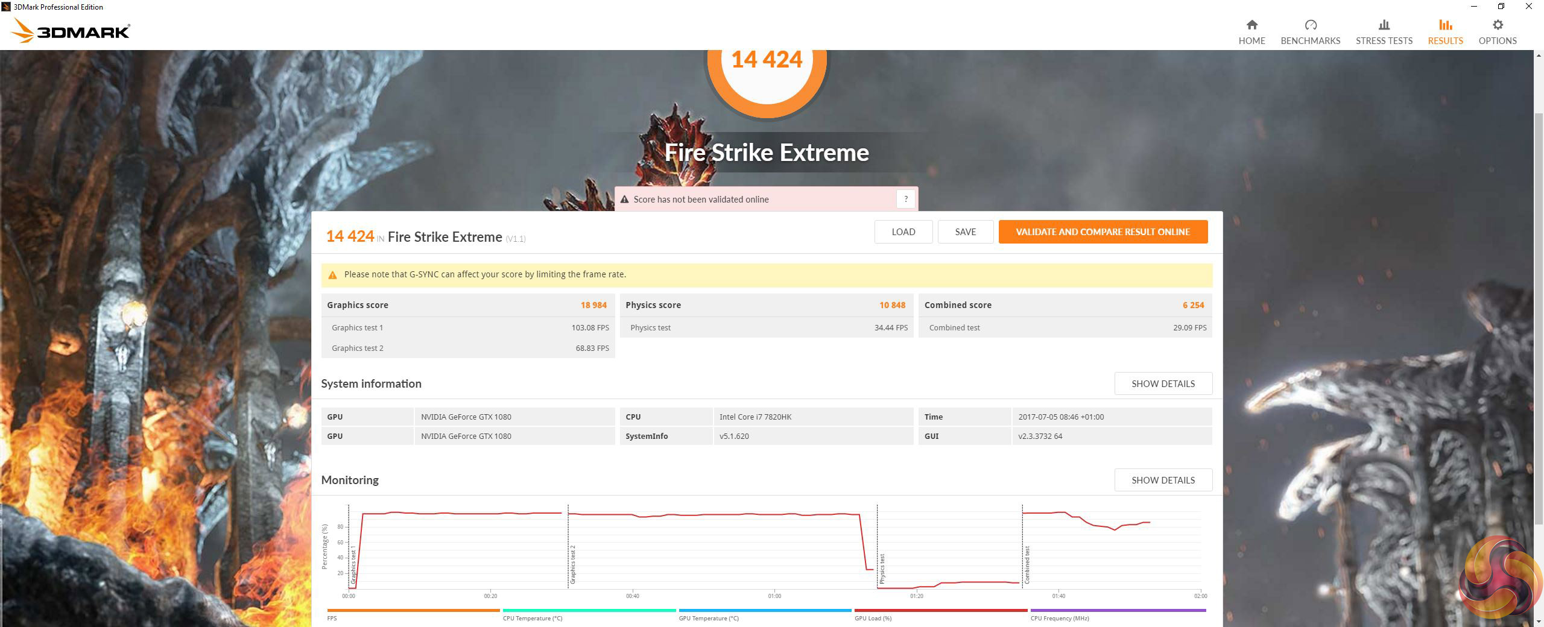This screenshot has width=1544, height=627.
Task: Select the FPS legend orange bar
Action: point(413,610)
